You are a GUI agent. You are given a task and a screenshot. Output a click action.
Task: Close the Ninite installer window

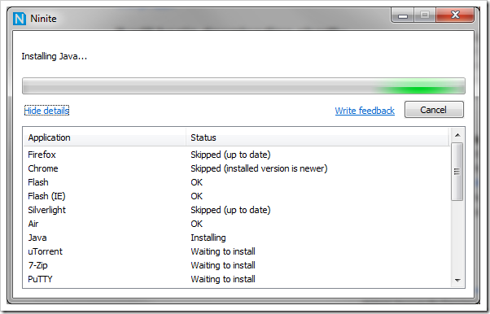(x=455, y=15)
